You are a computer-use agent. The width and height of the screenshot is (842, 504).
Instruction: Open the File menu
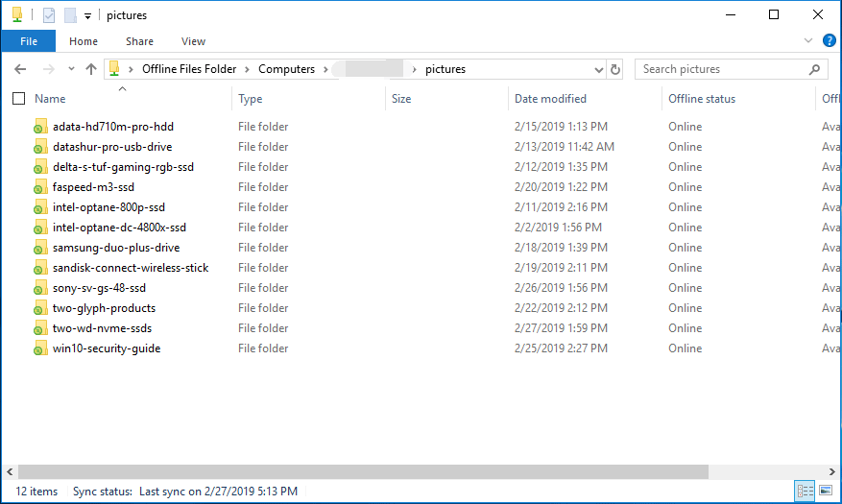29,41
